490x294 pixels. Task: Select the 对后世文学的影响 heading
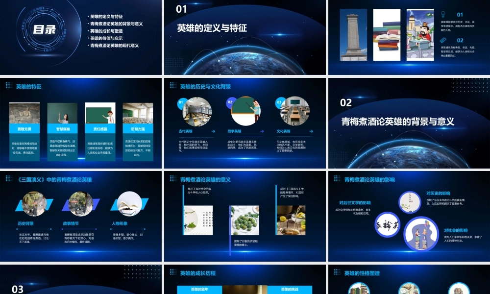pos(355,203)
